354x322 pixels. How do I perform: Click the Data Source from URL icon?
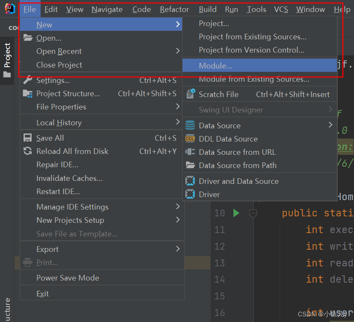coord(190,152)
